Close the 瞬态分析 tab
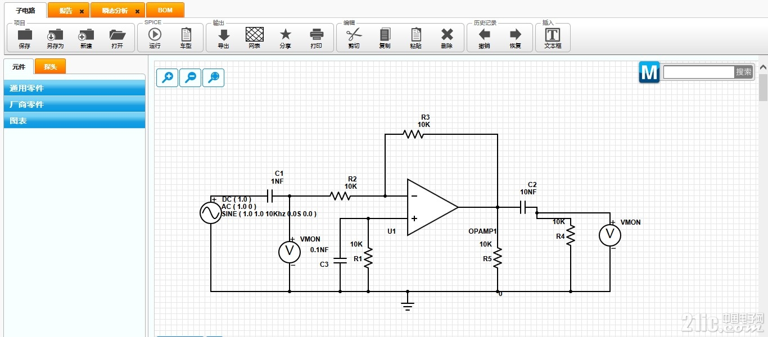This screenshot has width=768, height=337. [137, 11]
